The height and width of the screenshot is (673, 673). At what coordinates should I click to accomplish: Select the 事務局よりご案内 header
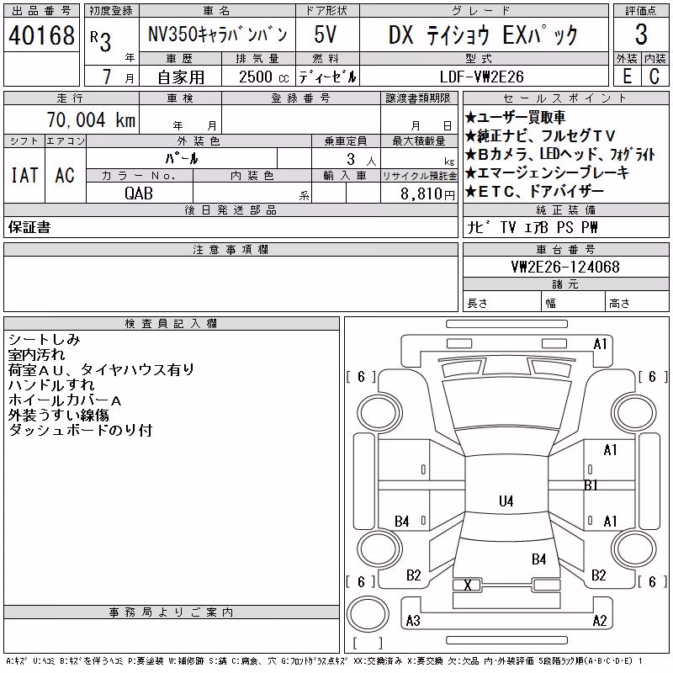coord(172,612)
